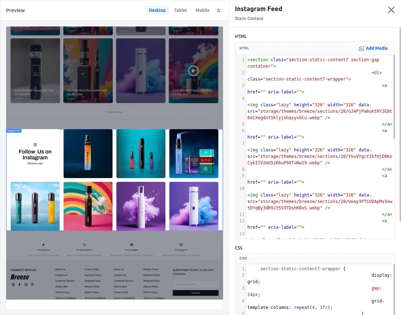Switch preview to Tablet view
The height and width of the screenshot is (315, 401).
(x=180, y=10)
